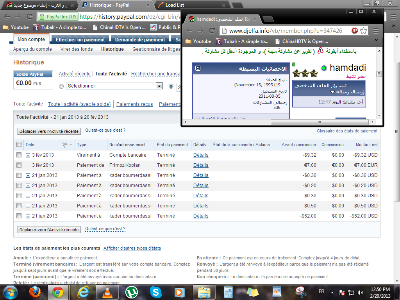
Task: Open Skype from the taskbar
Action: coord(155,292)
